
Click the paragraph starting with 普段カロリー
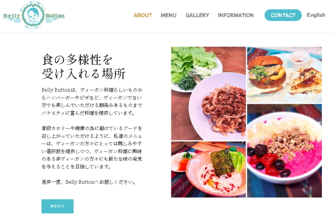click(x=92, y=148)
